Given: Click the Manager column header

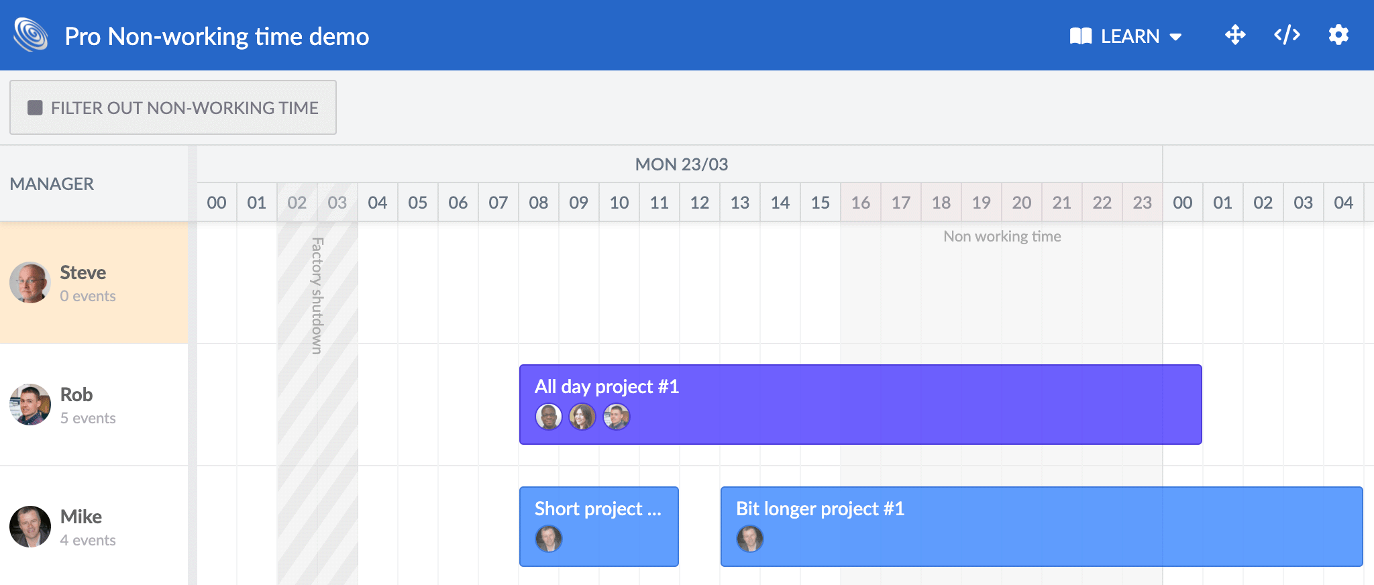Looking at the screenshot, I should [x=52, y=184].
